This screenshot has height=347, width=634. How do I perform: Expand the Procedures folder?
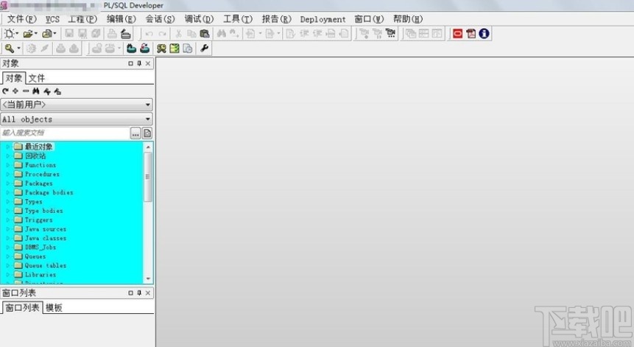(7, 174)
